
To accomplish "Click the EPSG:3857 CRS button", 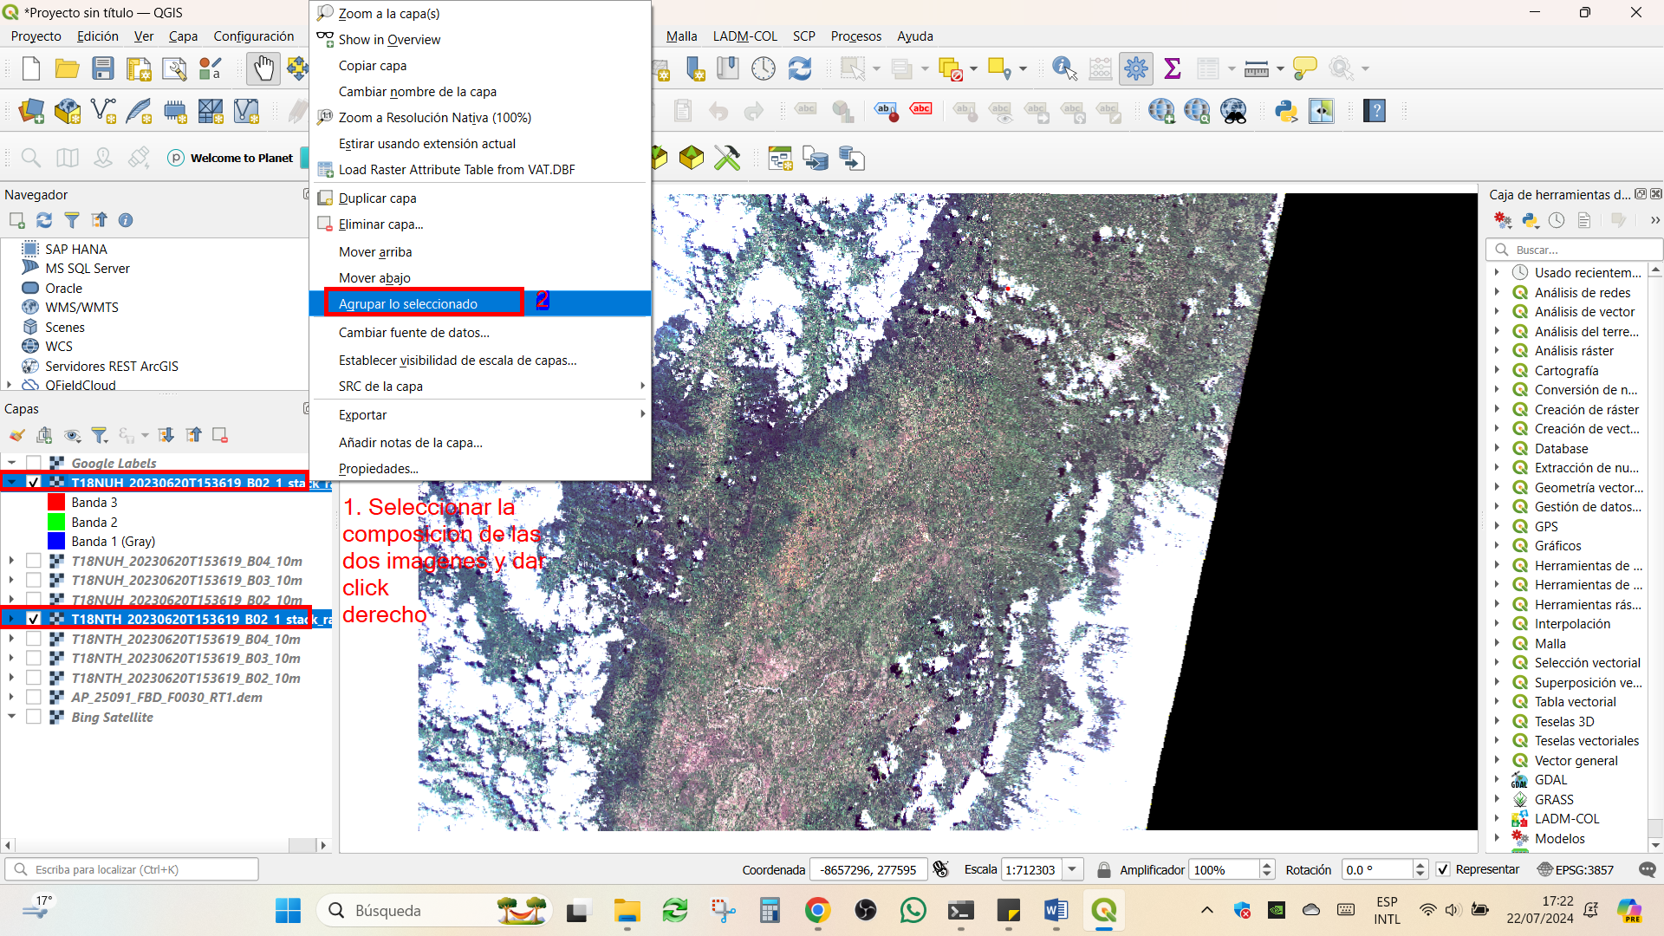I will (1575, 869).
